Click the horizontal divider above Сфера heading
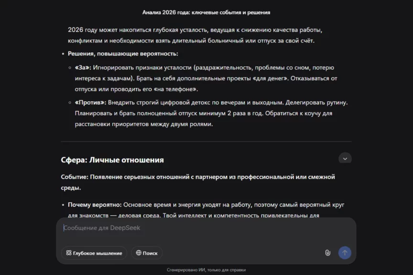This screenshot has width=413, height=275. [206, 142]
